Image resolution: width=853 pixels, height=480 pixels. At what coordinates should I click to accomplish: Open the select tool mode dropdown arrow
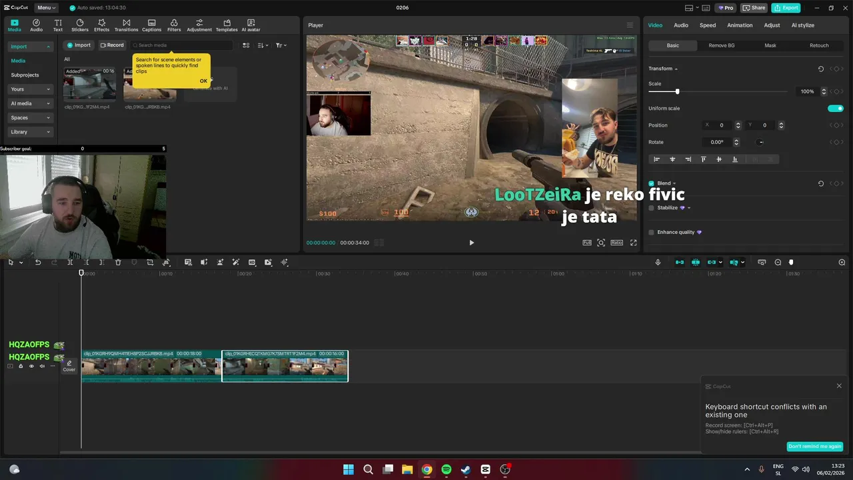point(21,263)
